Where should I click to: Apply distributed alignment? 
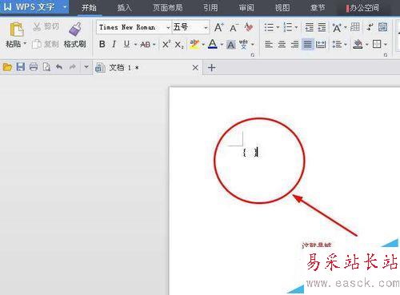tap(321, 45)
